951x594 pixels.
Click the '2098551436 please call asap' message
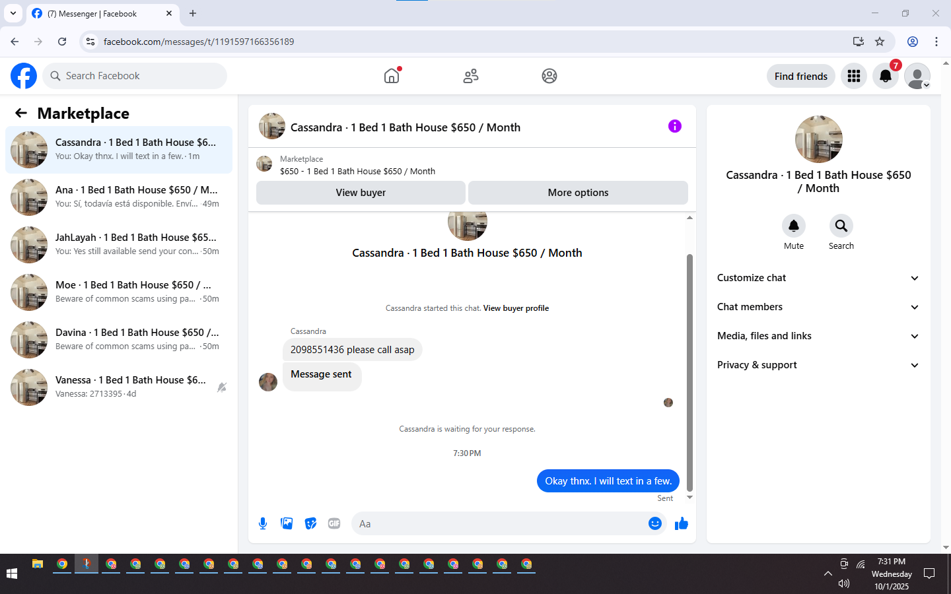tap(353, 350)
